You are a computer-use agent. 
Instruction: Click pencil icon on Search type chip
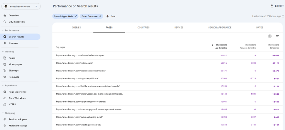pyautogui.click(x=76, y=16)
